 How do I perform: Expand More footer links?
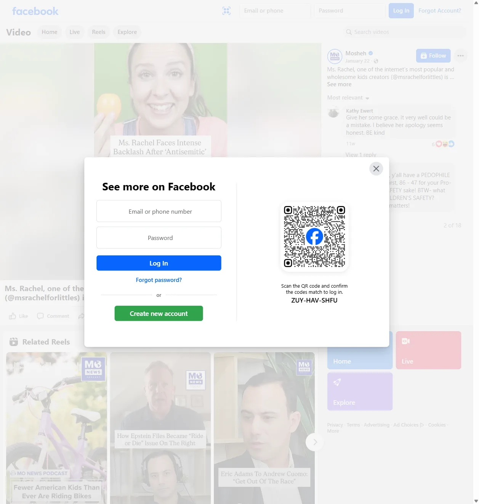coord(333,431)
